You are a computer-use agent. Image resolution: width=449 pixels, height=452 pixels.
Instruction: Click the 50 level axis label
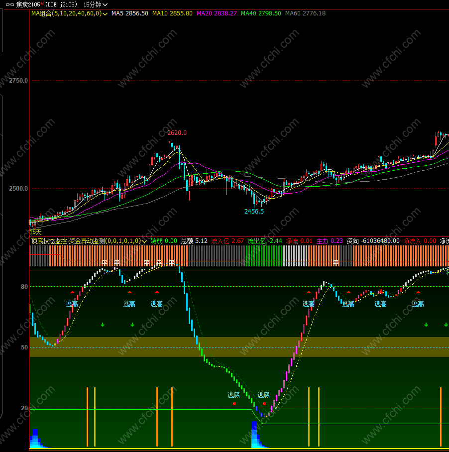click(24, 347)
